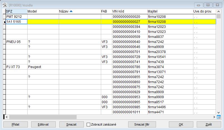Click the current-row marker of row 1A1 5165

[x=4, y=22]
